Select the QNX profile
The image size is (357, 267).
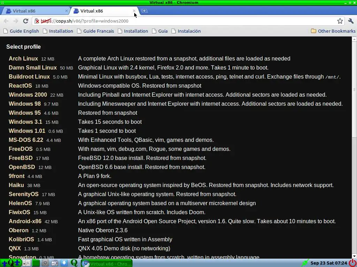15,248
